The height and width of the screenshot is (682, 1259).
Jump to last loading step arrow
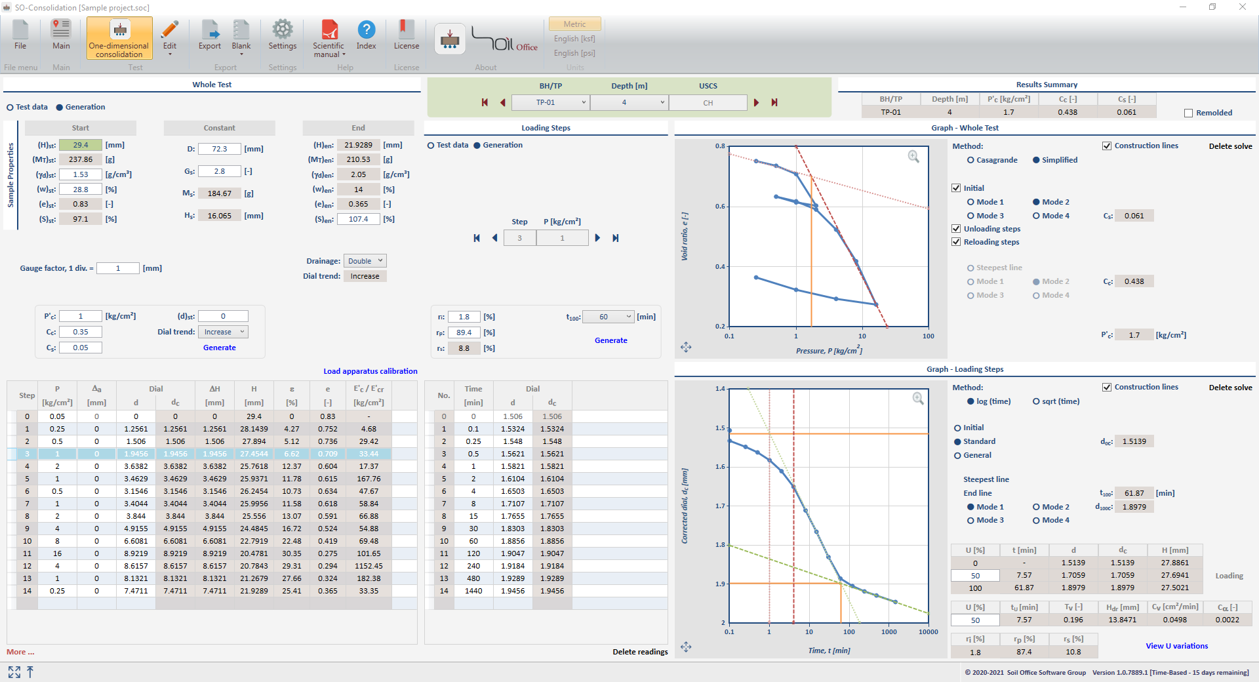point(616,238)
